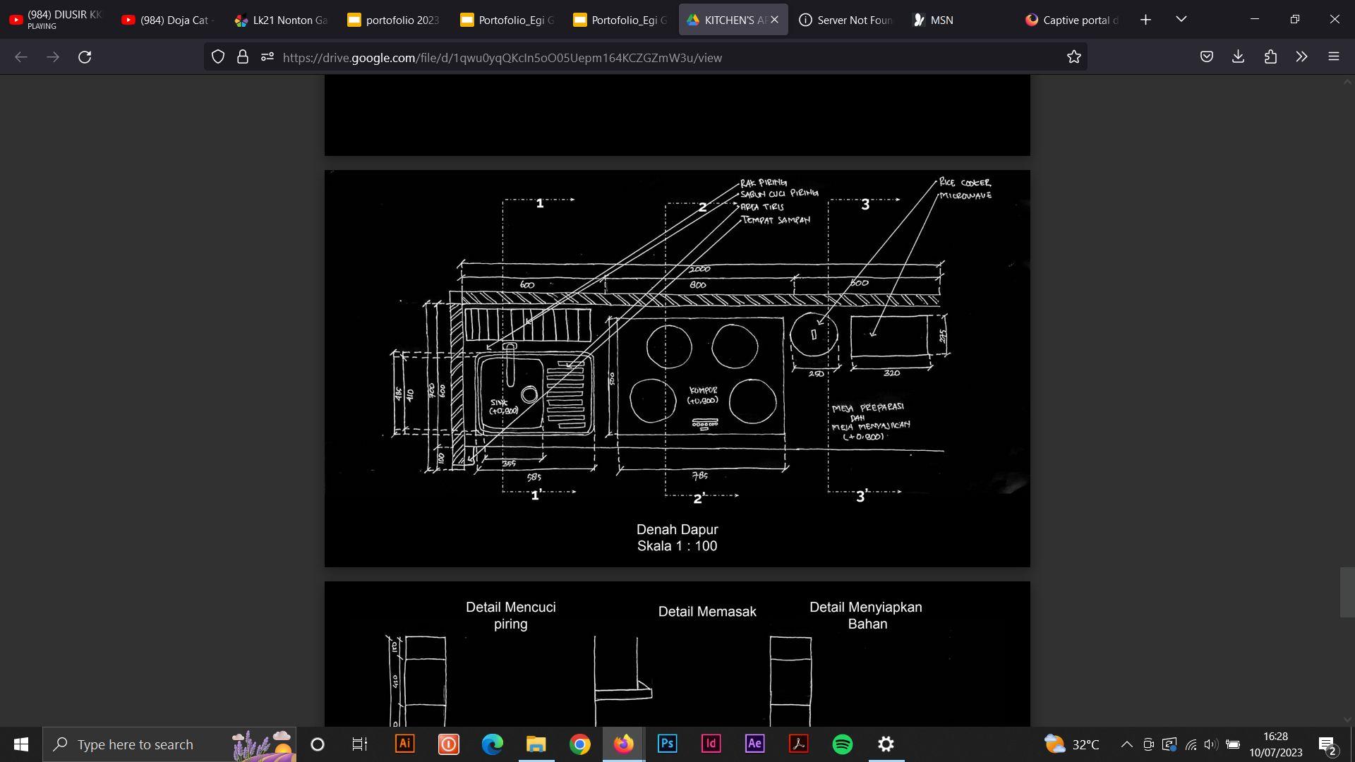Reload the current page

pyautogui.click(x=85, y=57)
